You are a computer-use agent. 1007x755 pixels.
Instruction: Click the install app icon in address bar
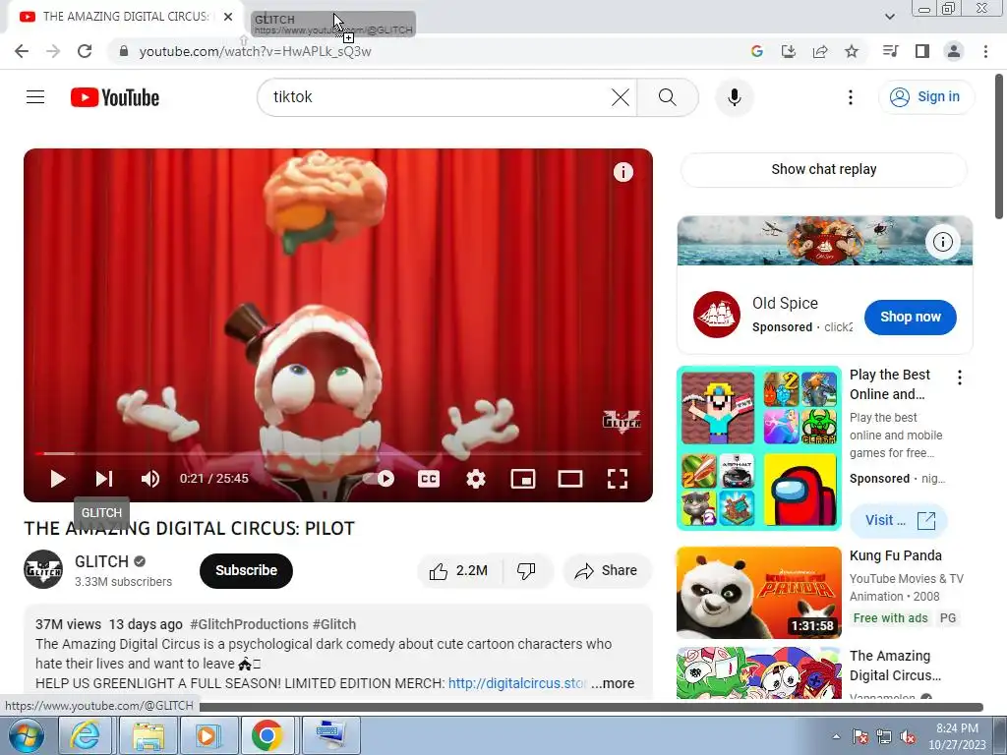[x=788, y=51]
